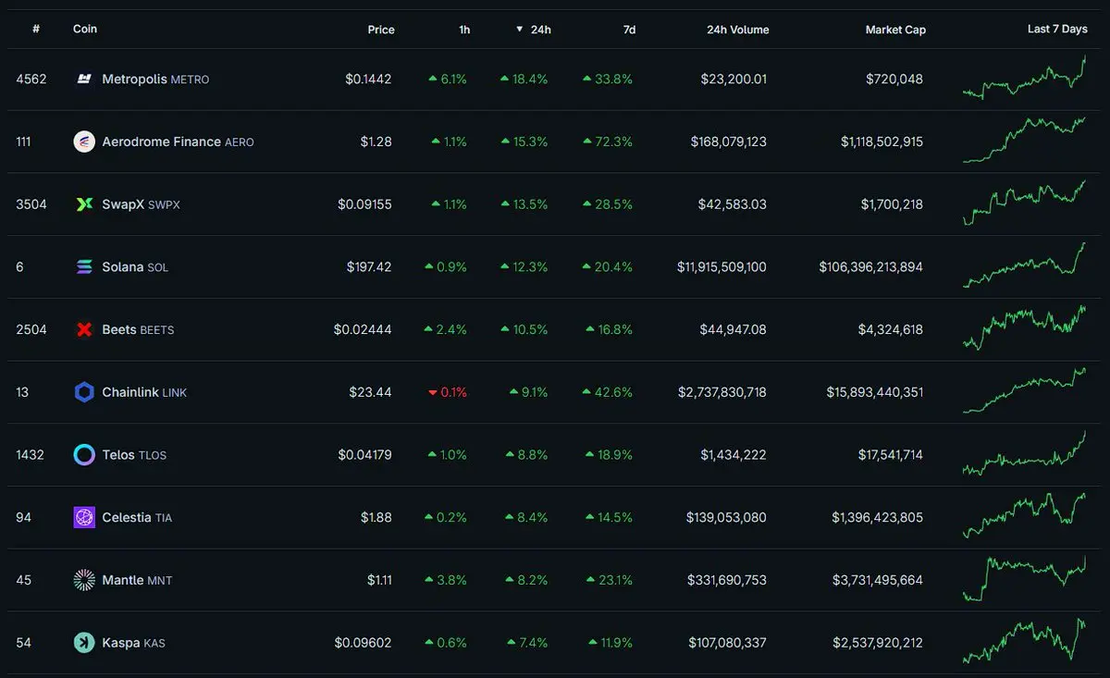Click the Celestia purple logo
The width and height of the screenshot is (1110, 678).
pos(84,517)
